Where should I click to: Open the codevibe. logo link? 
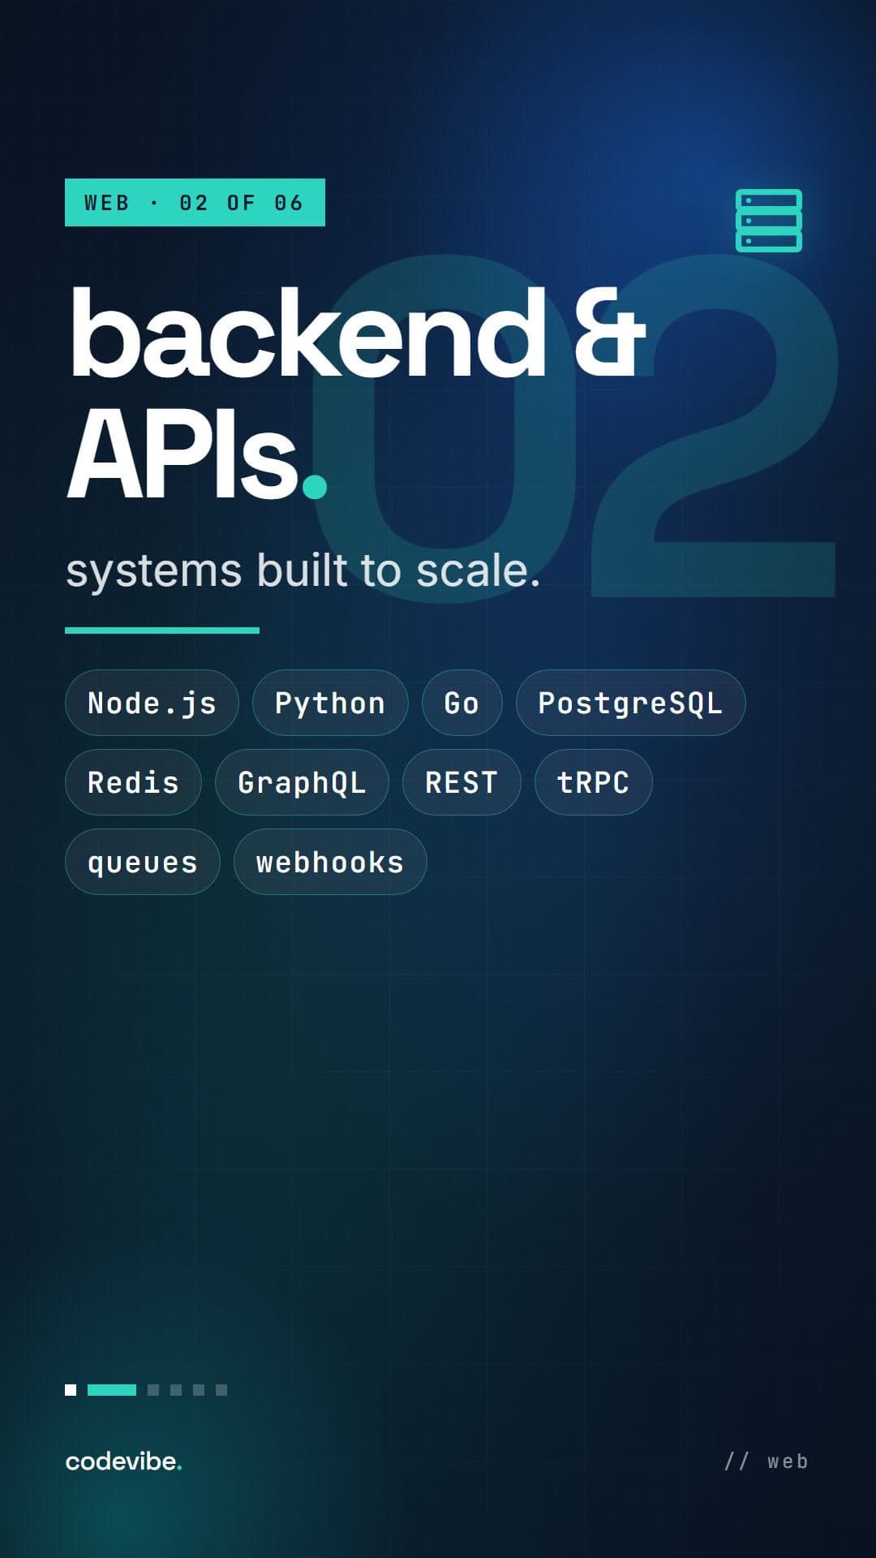[x=124, y=1461]
